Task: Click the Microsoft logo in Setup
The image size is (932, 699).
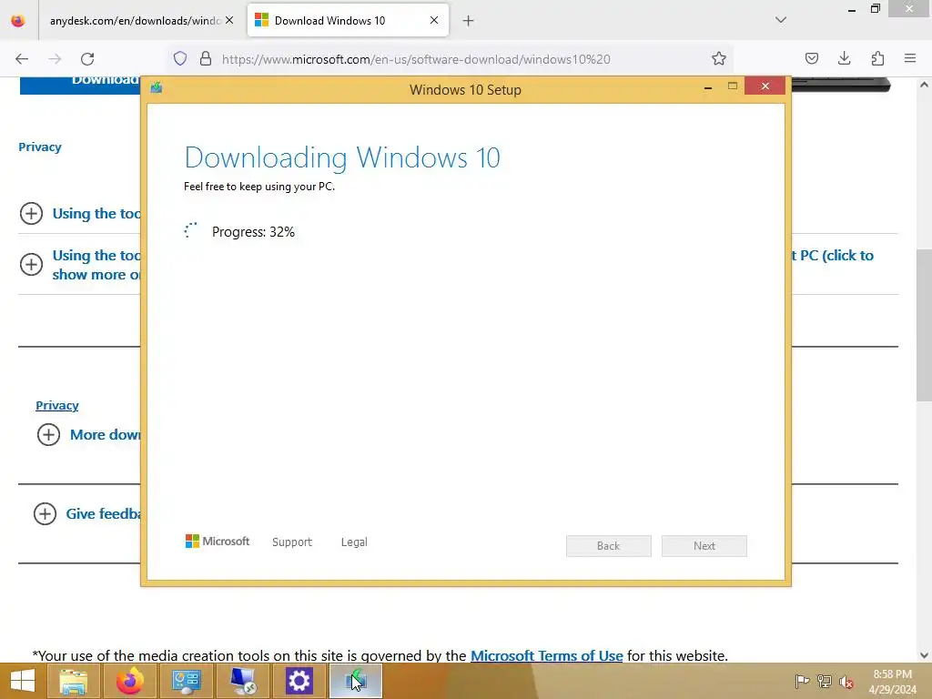Action: (218, 541)
